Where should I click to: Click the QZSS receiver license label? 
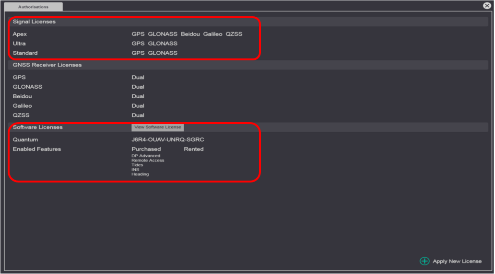point(21,115)
